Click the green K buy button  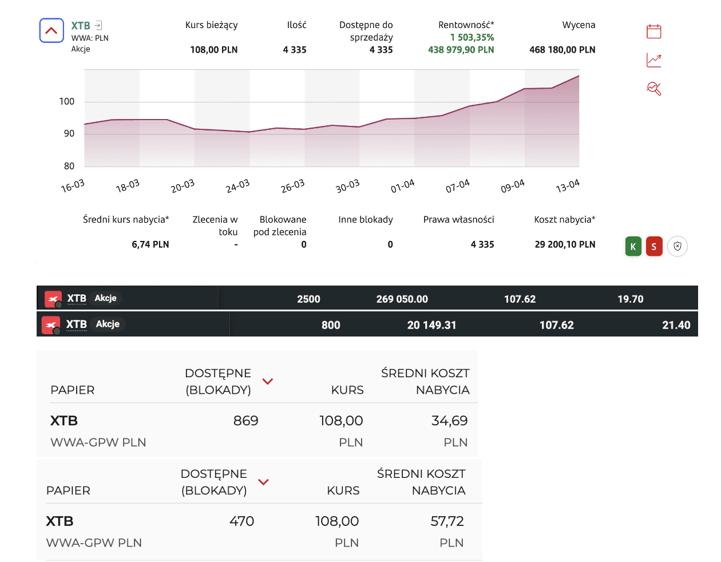(633, 247)
